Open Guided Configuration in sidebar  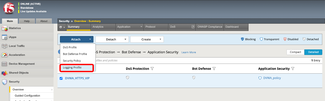27,96
